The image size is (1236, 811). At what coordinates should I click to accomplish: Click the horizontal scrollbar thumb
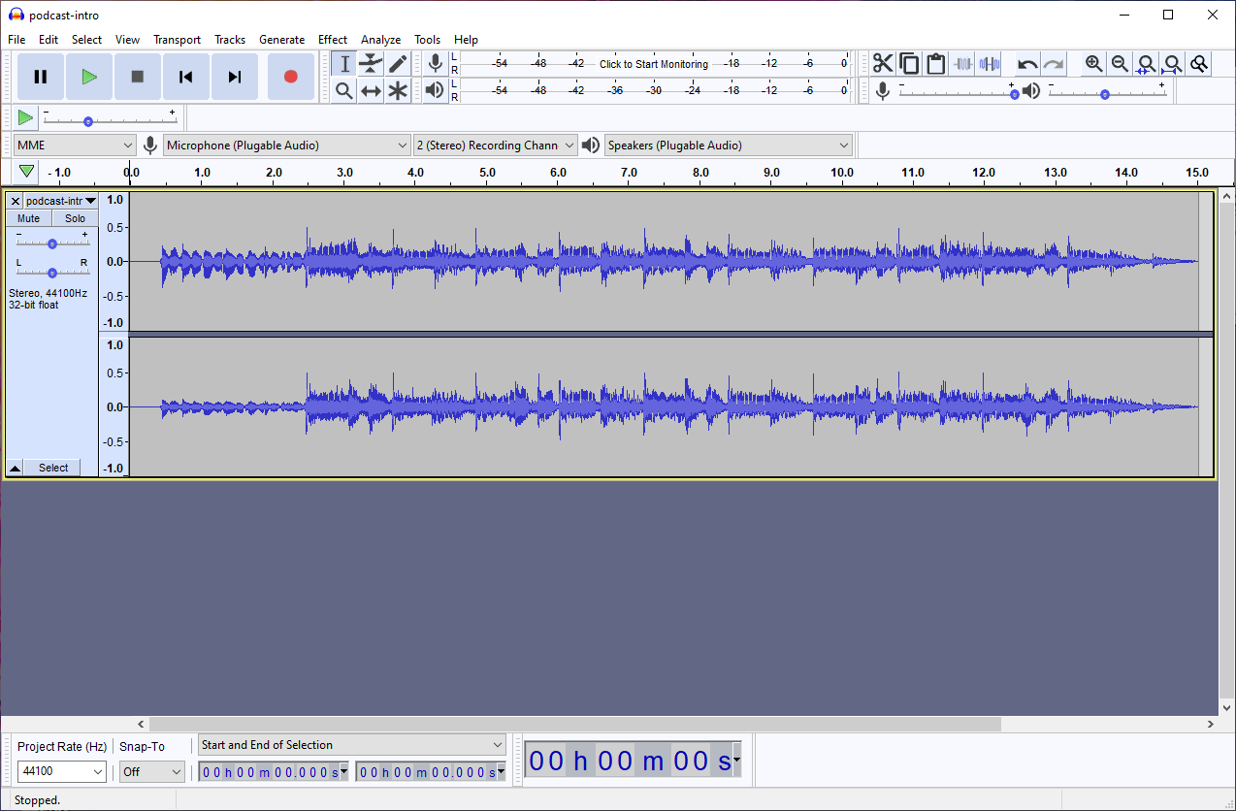click(574, 724)
